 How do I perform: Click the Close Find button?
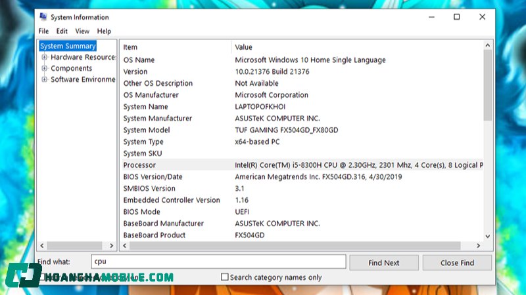point(457,262)
